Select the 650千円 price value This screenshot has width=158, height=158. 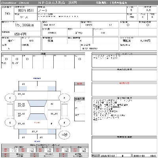tap(20, 34)
